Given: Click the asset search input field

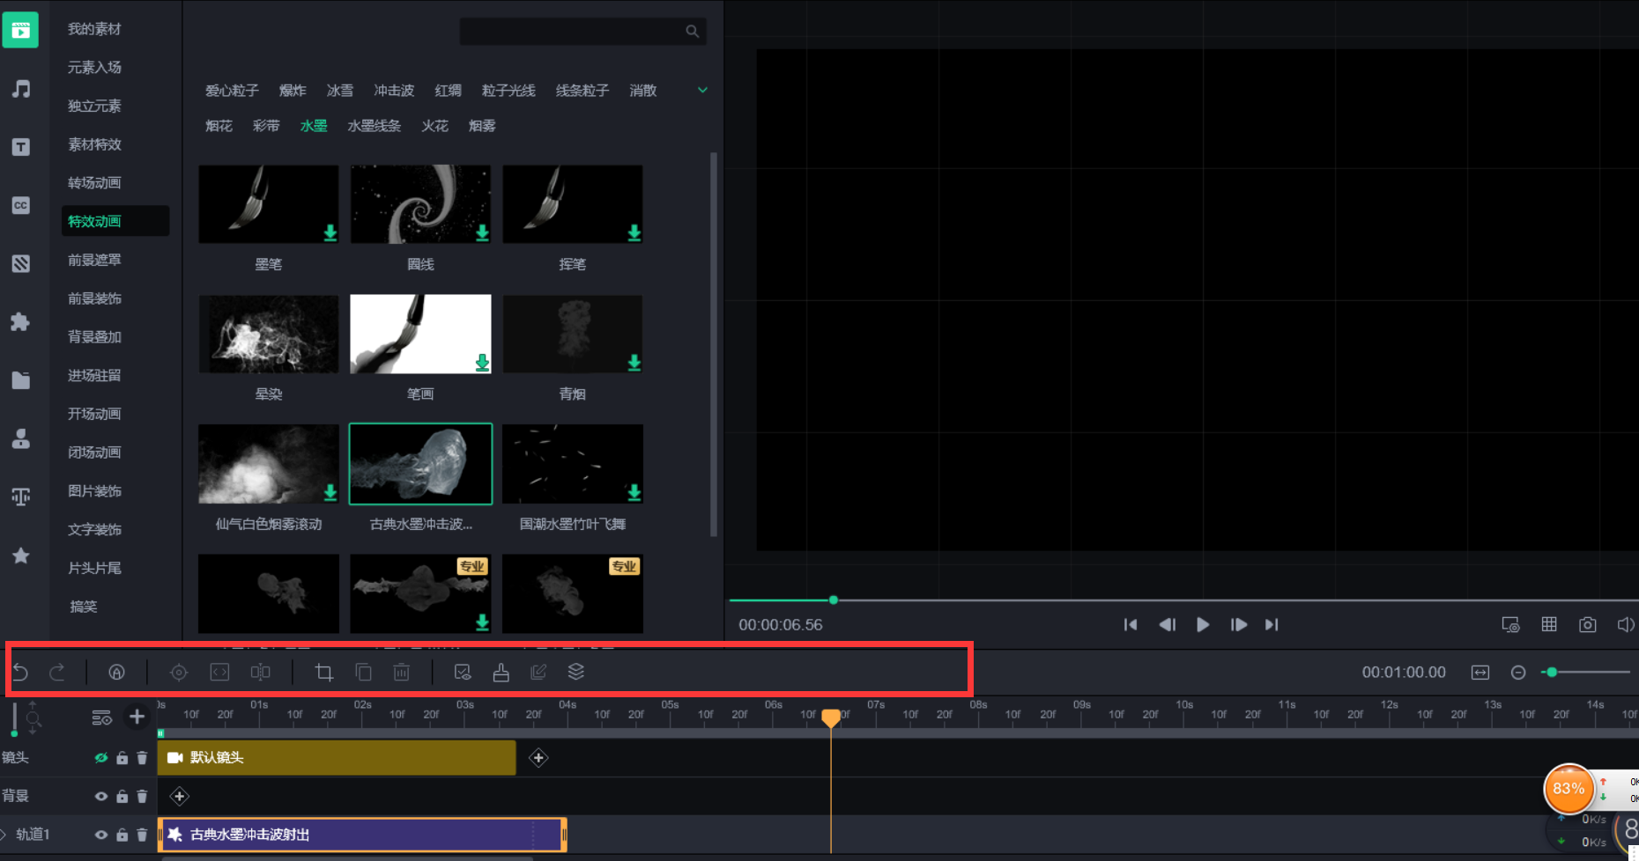Looking at the screenshot, I should coord(582,32).
